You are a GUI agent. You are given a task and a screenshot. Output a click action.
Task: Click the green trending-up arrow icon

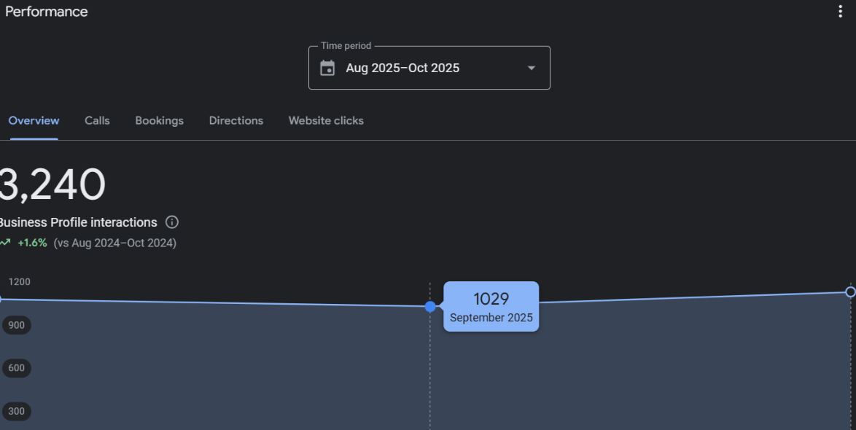pos(5,243)
